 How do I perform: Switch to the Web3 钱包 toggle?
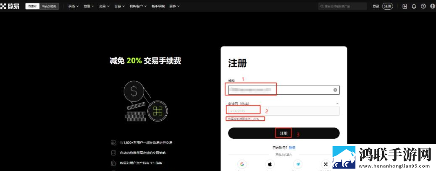click(49, 6)
